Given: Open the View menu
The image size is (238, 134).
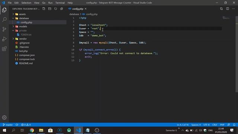Looking at the screenshot, I should (x=36, y=3).
